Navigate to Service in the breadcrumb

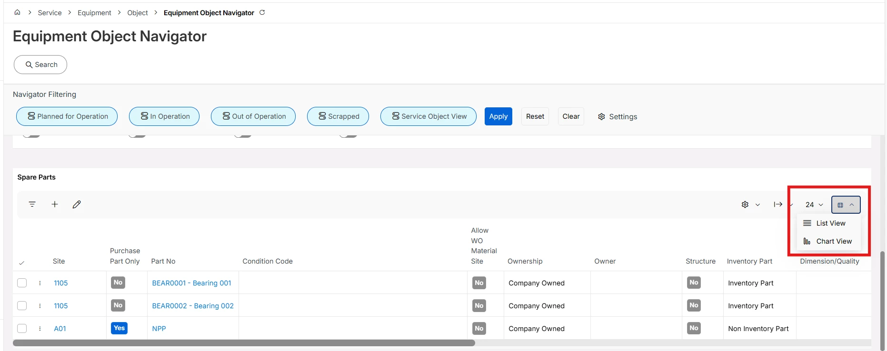pyautogui.click(x=50, y=13)
